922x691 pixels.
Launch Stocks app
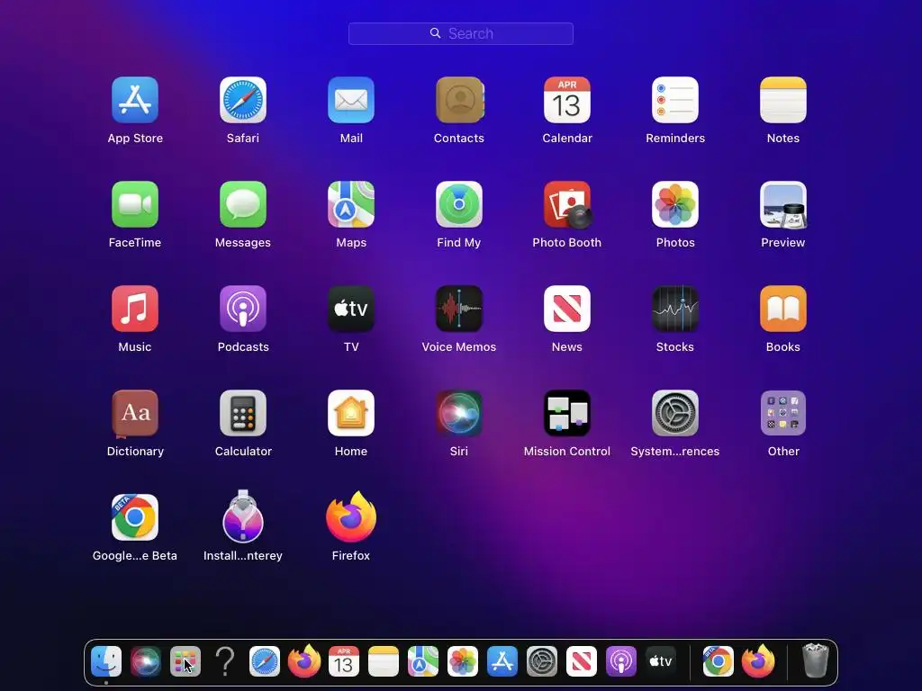pyautogui.click(x=675, y=309)
